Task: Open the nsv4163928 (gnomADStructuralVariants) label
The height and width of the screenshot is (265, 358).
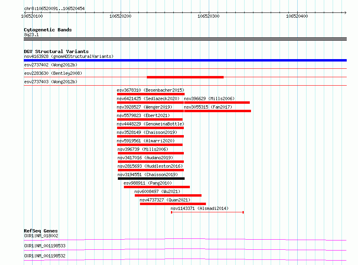Action: pyautogui.click(x=69, y=56)
